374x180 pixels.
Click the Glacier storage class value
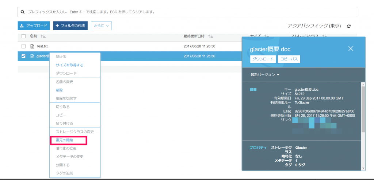click(301, 148)
